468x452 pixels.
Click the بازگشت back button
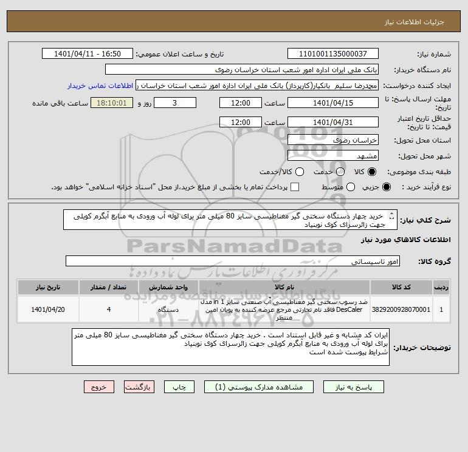pos(139,387)
